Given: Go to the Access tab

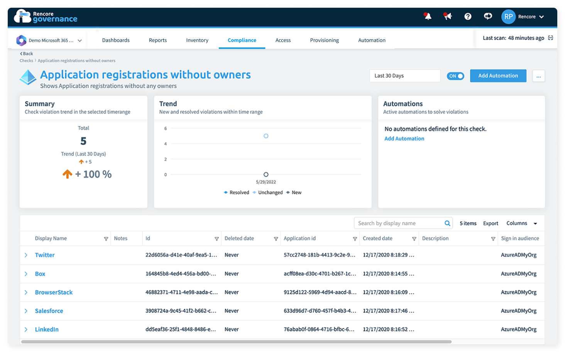Looking at the screenshot, I should click(283, 40).
